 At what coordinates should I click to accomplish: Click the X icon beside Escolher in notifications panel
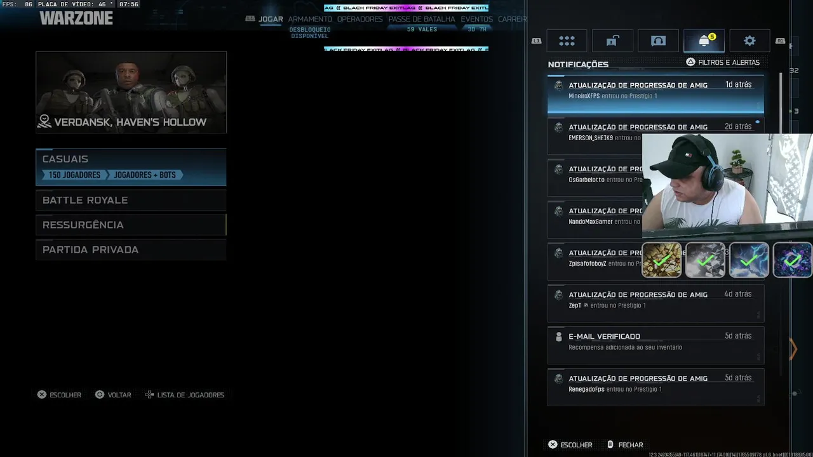553,445
